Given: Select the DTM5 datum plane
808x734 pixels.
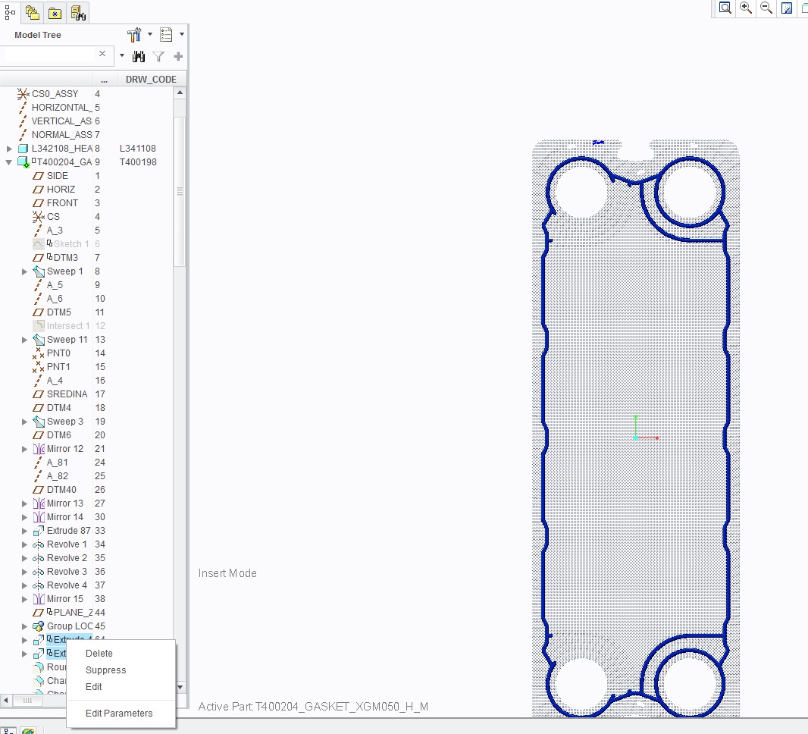Looking at the screenshot, I should [59, 312].
